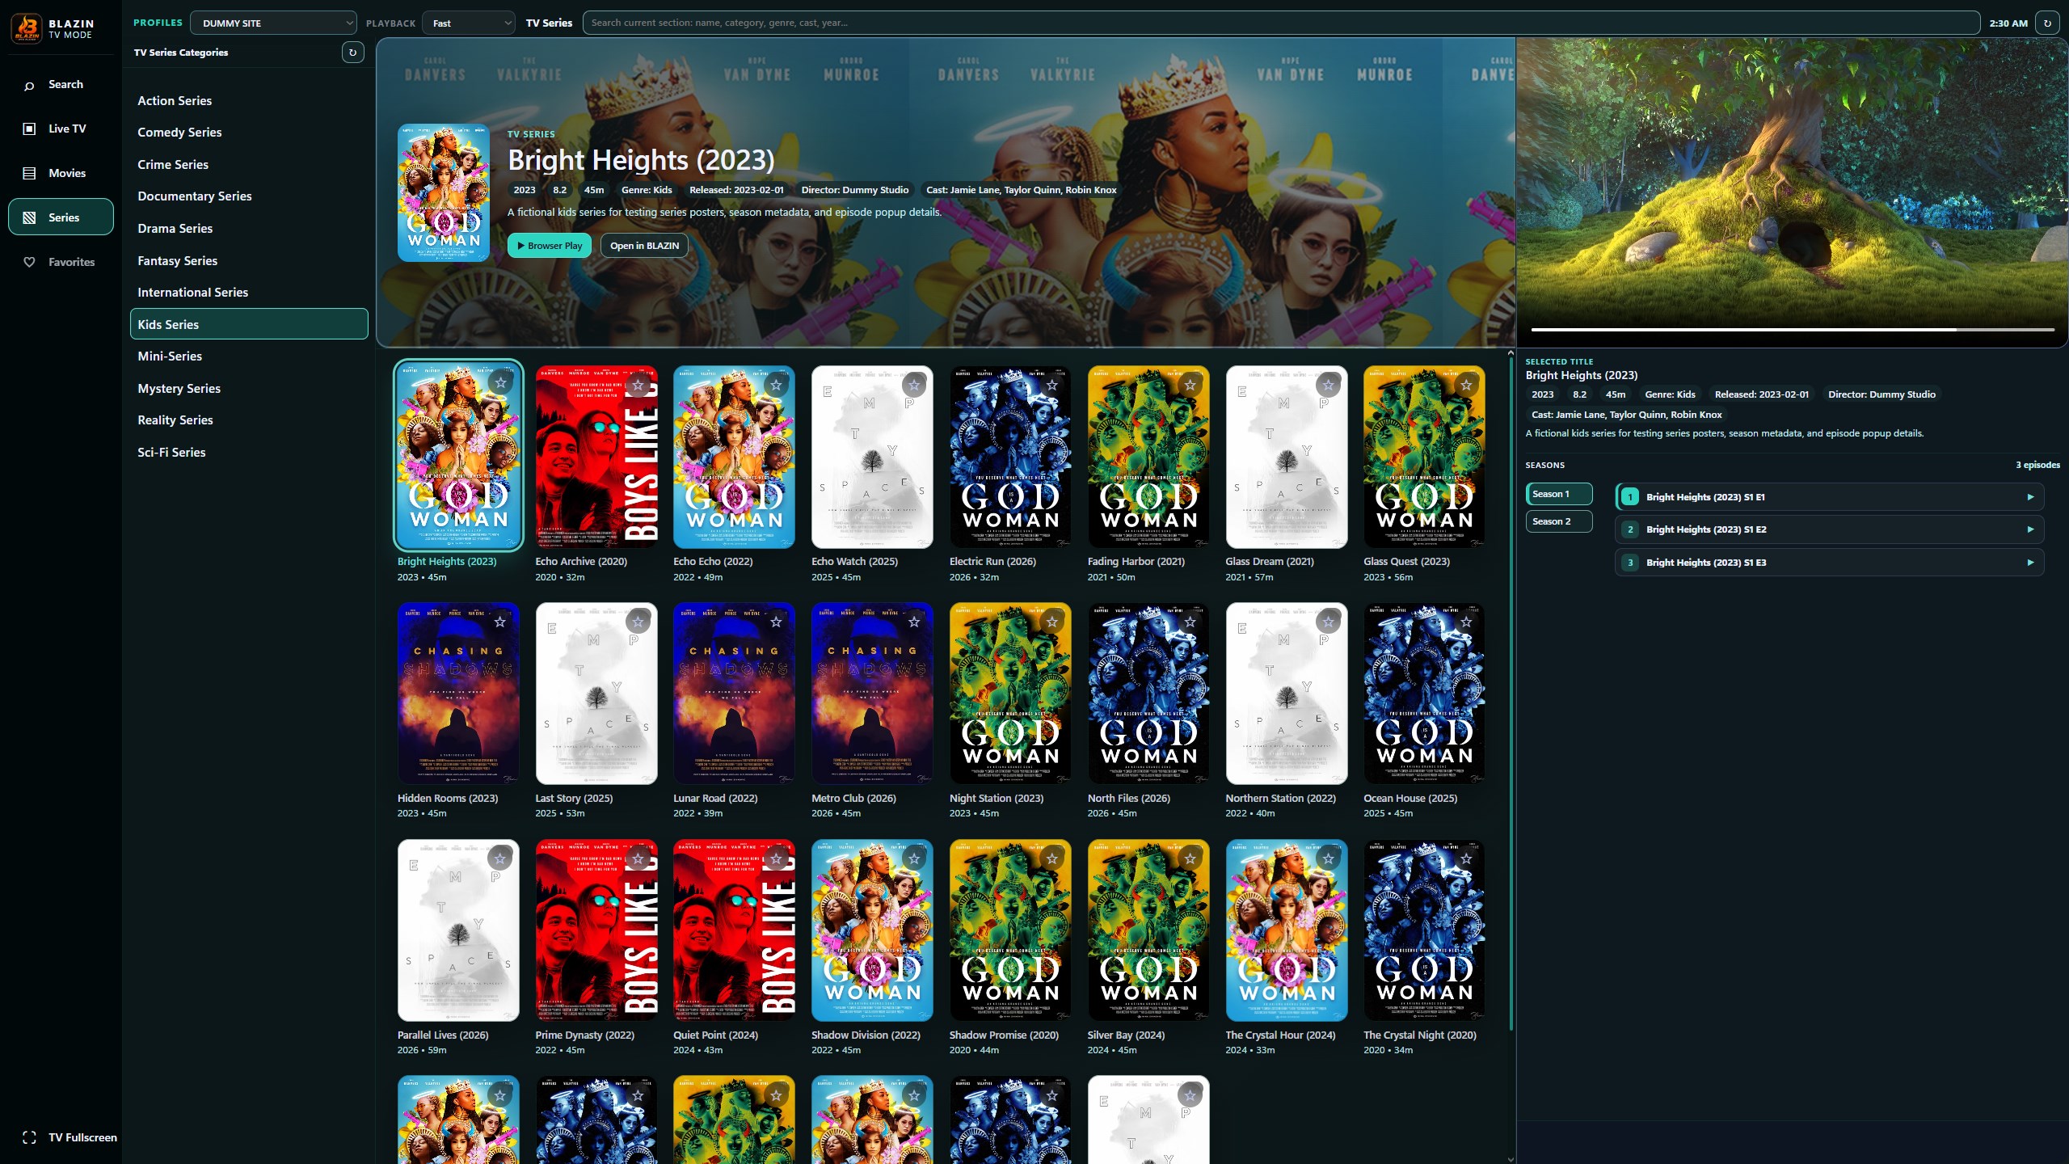Favorite Glass Dream (2021) via star

click(x=1329, y=385)
